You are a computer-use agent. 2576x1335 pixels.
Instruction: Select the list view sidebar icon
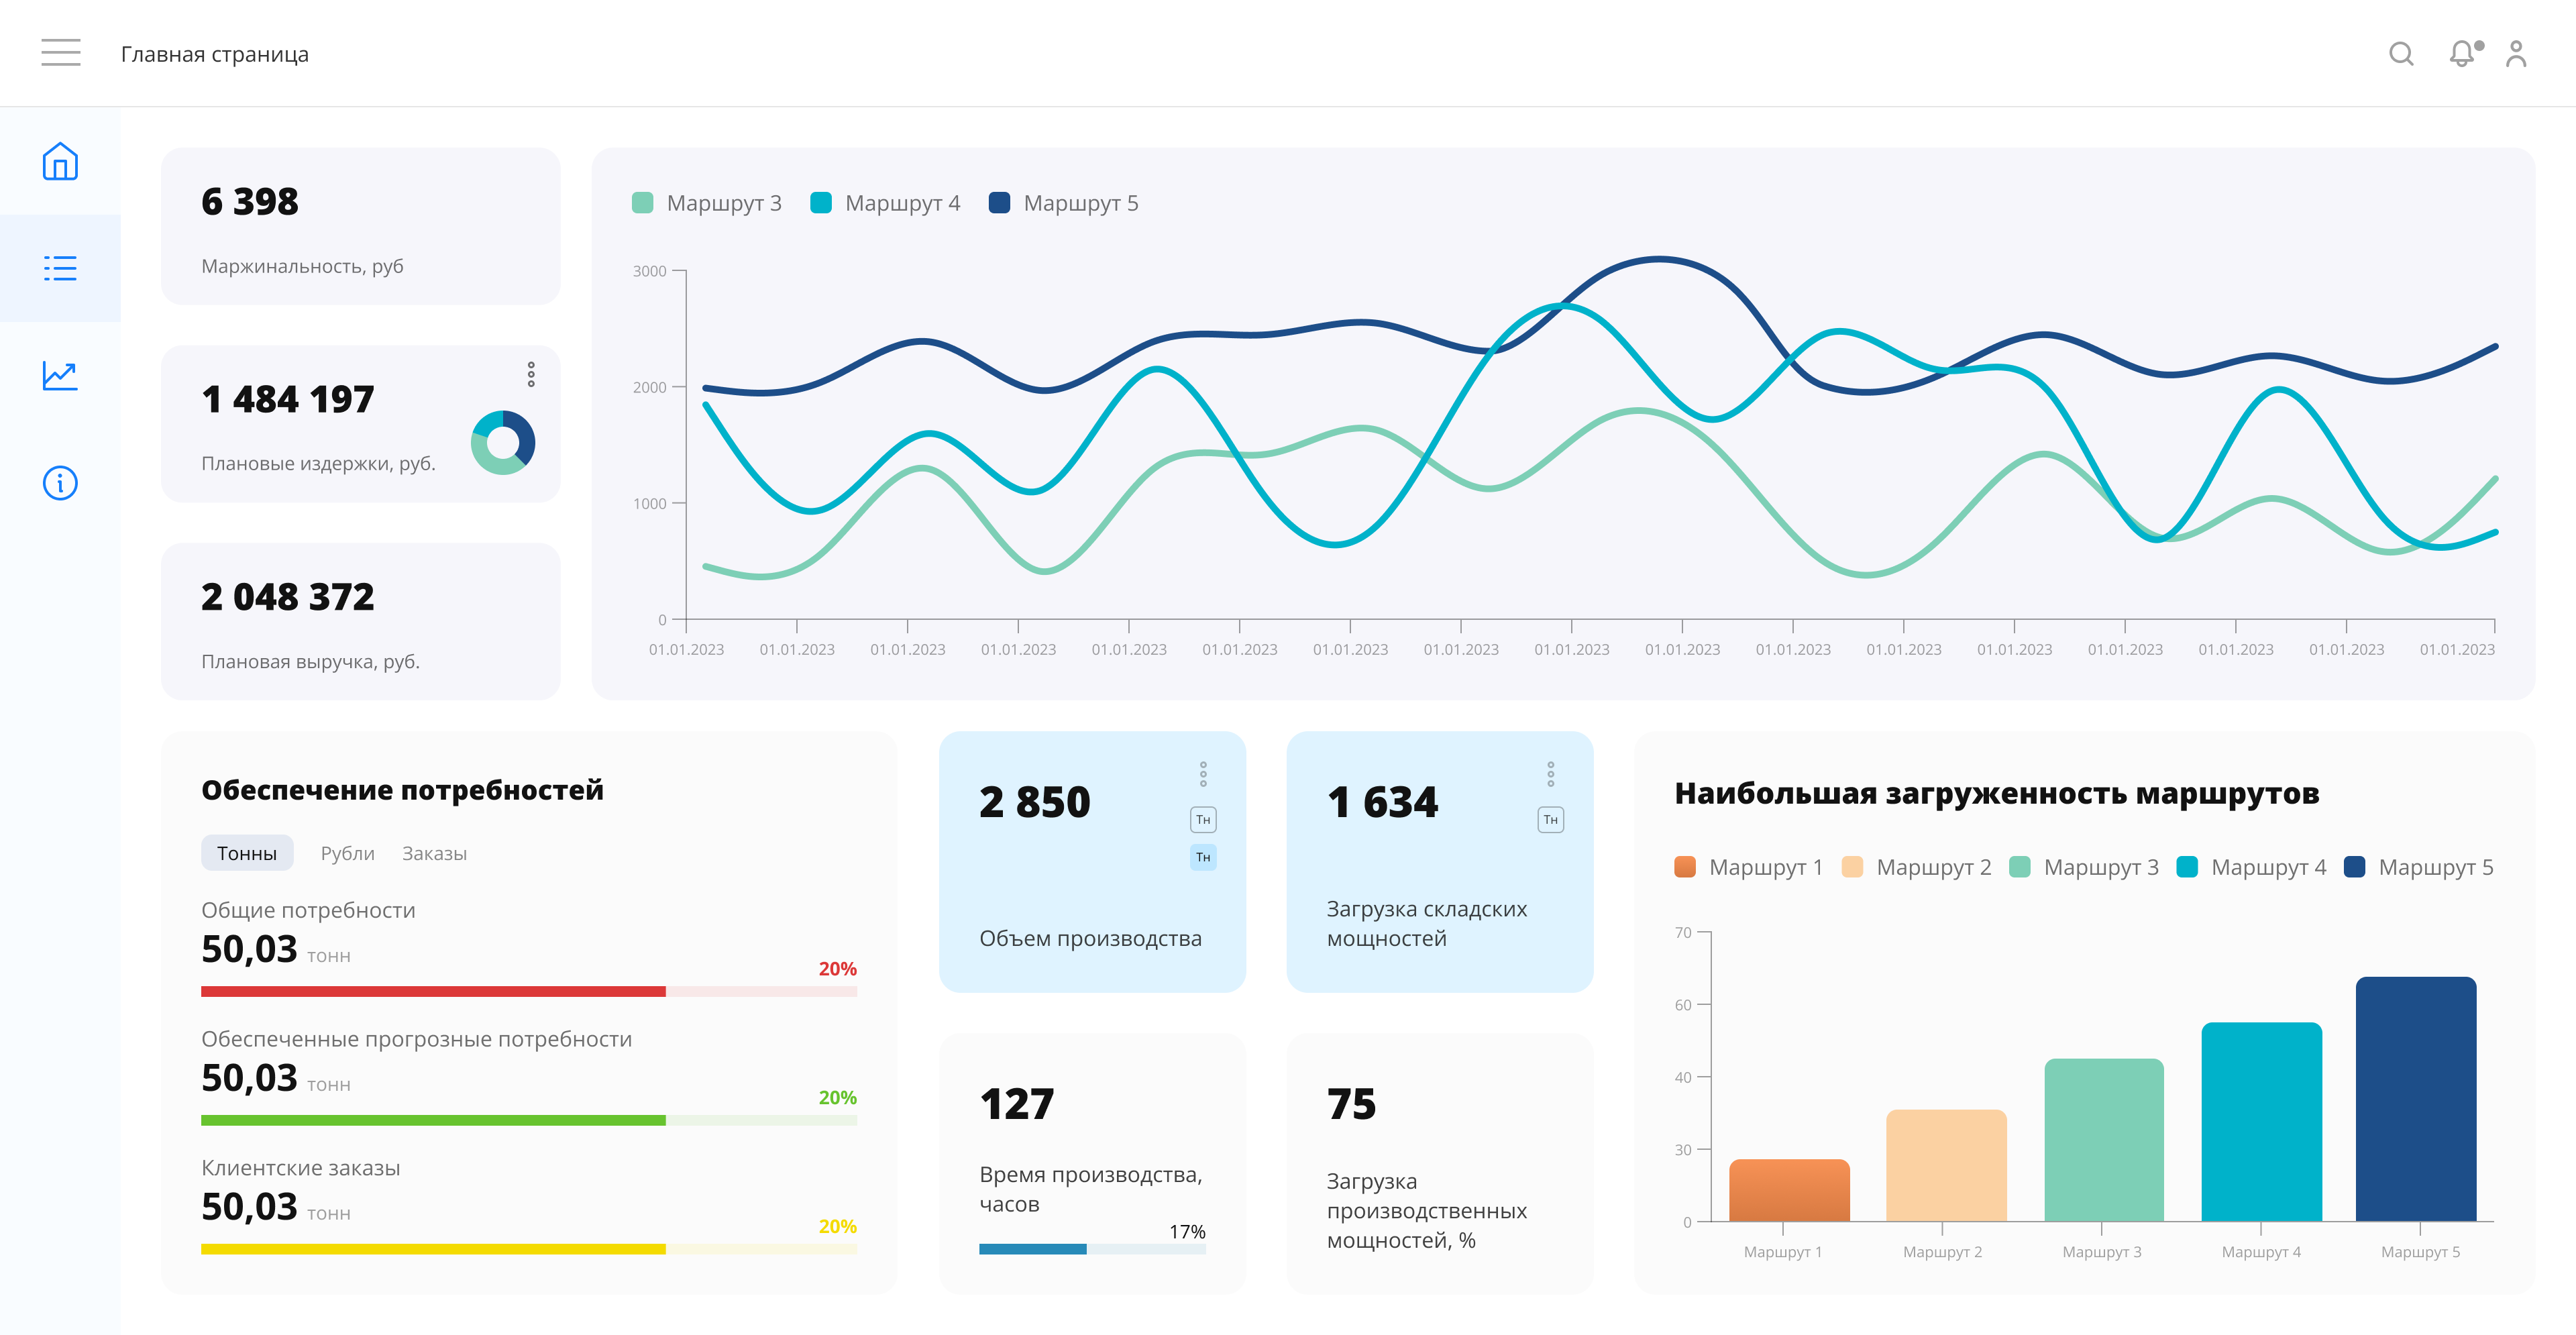(60, 268)
